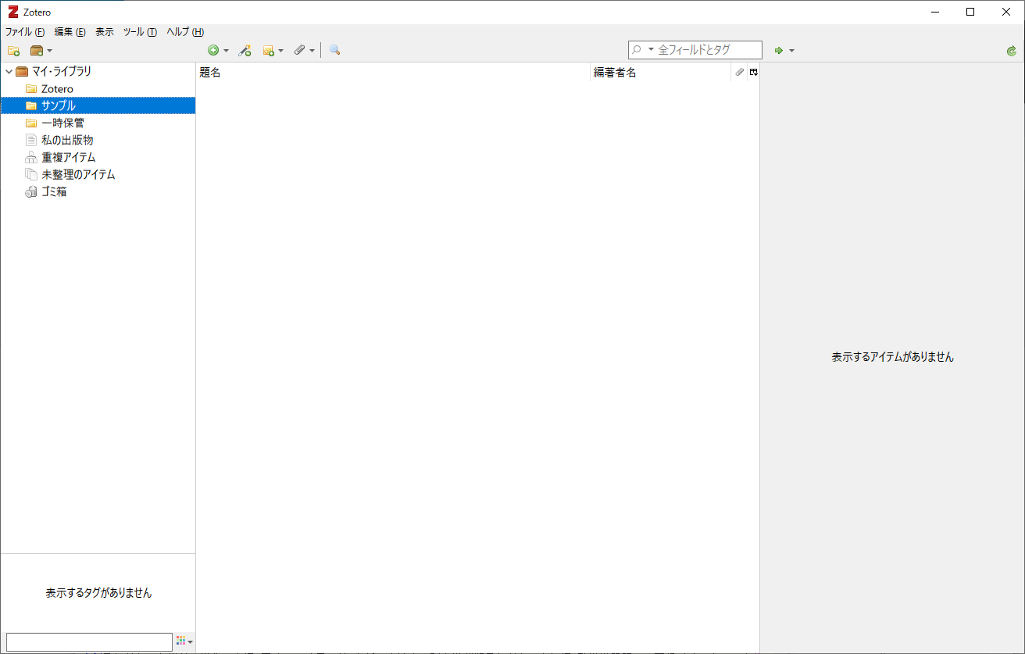
Task: Select the 一時保管 collection
Action: click(62, 123)
